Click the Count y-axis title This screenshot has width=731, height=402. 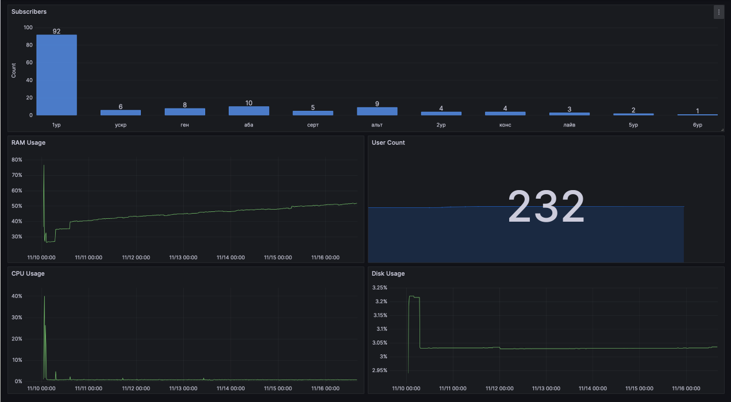pyautogui.click(x=14, y=71)
